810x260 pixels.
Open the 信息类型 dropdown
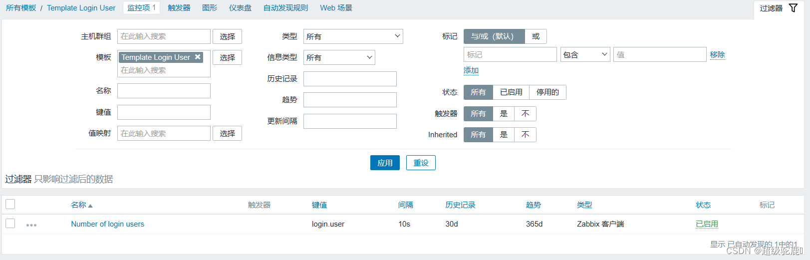pyautogui.click(x=339, y=57)
